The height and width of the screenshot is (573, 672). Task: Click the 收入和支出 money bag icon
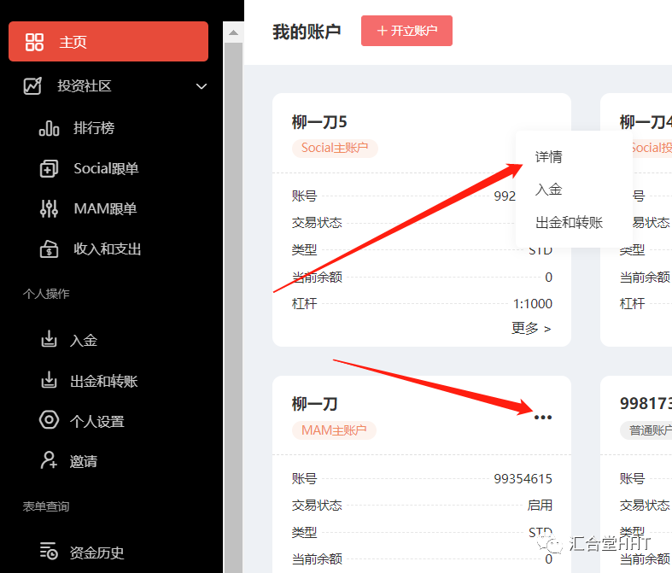click(49, 249)
